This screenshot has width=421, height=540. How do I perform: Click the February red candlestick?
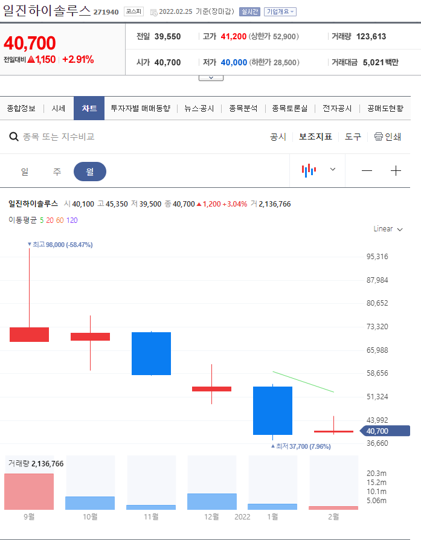click(333, 431)
